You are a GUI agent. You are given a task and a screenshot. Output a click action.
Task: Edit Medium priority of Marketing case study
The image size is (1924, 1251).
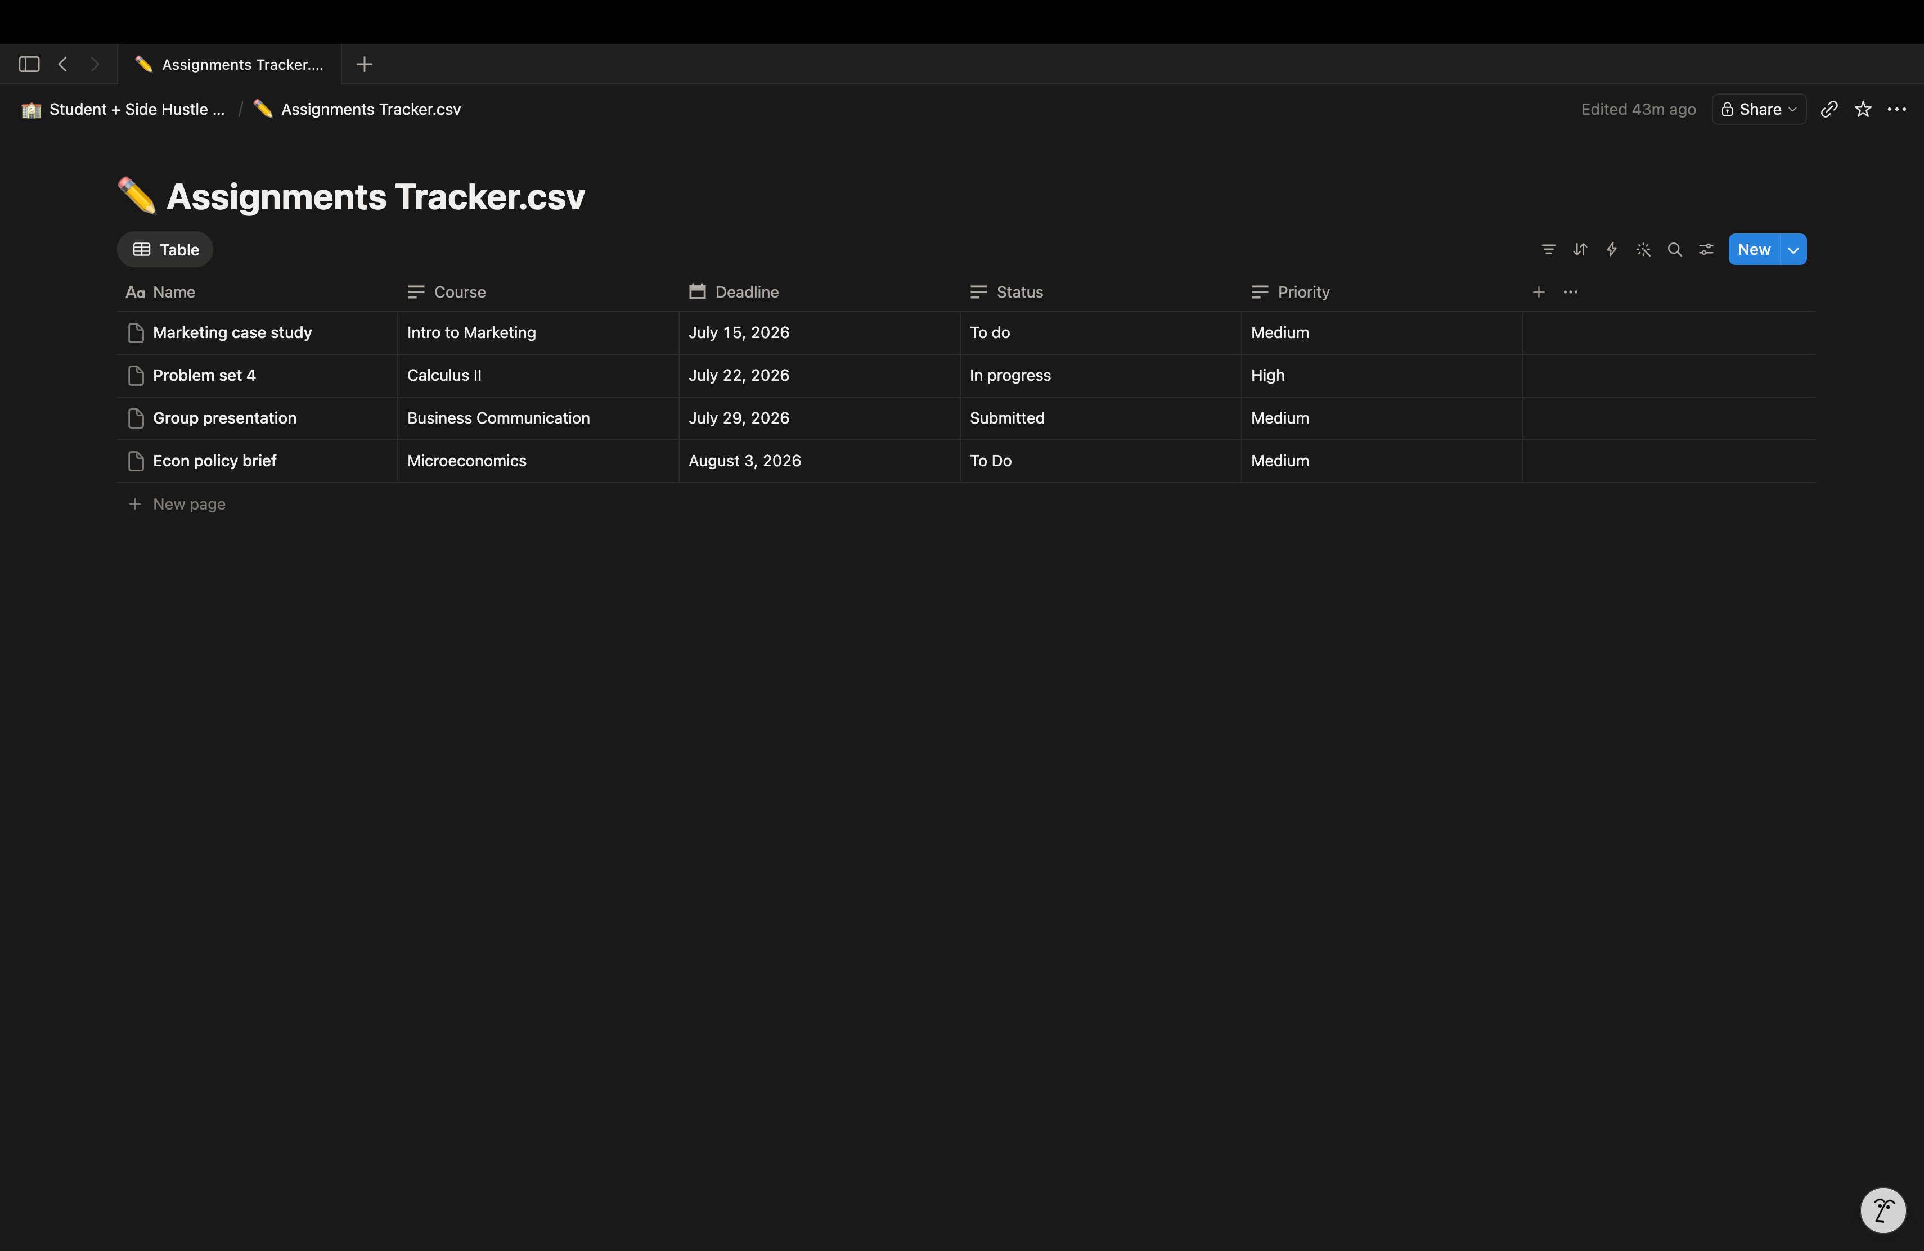1382,333
